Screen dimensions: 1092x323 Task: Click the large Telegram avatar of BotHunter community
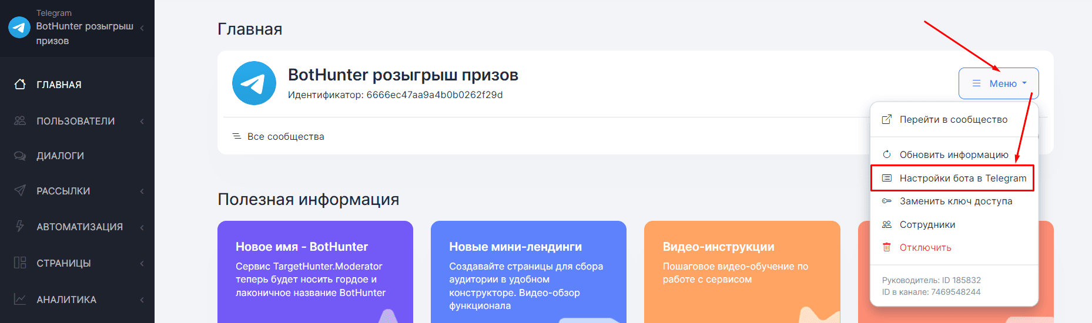(x=254, y=83)
